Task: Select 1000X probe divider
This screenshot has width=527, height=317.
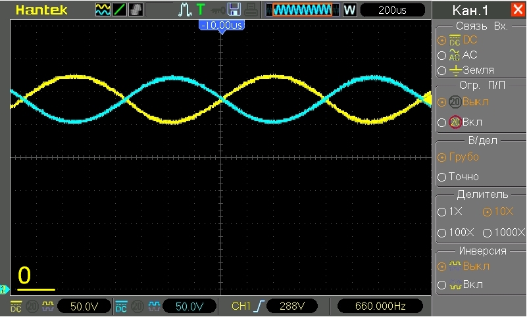Action: click(503, 232)
